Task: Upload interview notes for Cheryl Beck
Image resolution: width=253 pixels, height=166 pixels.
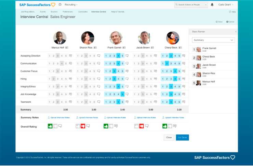Action: (173, 117)
